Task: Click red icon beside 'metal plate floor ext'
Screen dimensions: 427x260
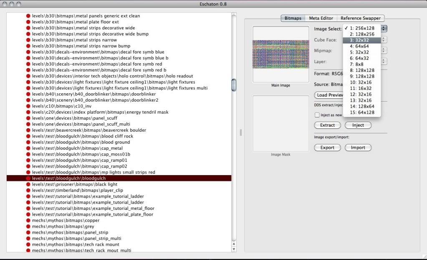Action: 28,22
